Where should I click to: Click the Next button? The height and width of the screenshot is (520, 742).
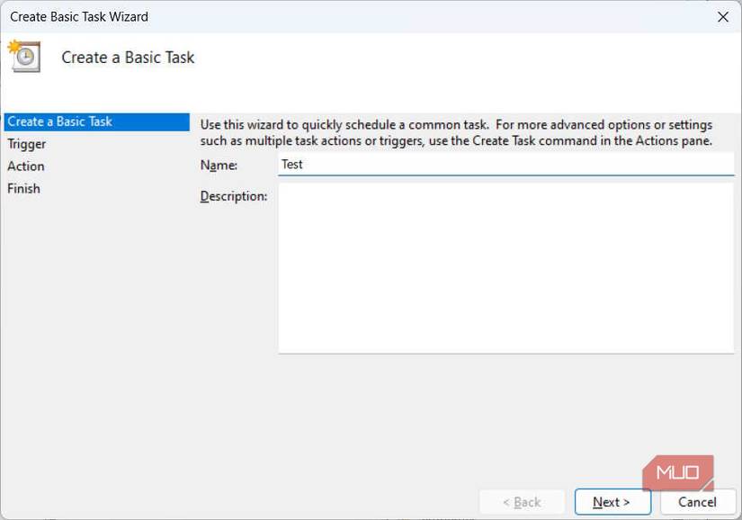click(x=612, y=502)
